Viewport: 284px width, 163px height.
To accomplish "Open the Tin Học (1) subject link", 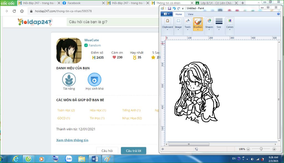I will click(97, 118).
